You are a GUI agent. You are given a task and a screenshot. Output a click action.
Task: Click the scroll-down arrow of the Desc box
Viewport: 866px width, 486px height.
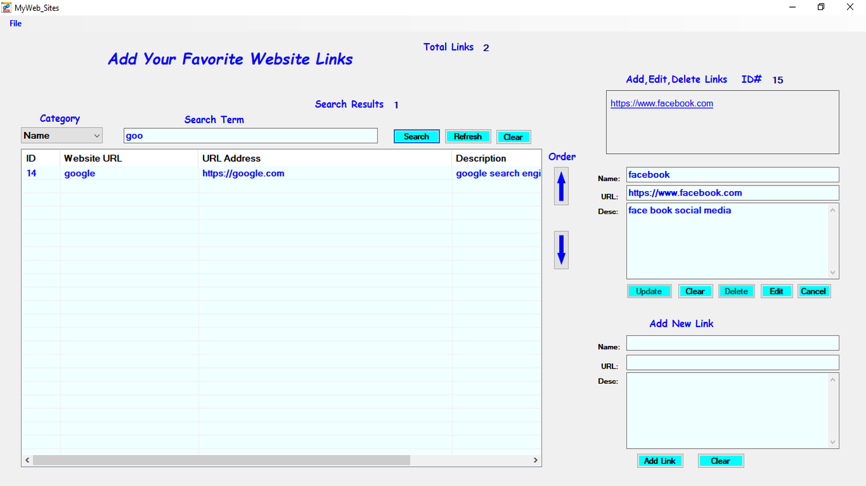832,273
